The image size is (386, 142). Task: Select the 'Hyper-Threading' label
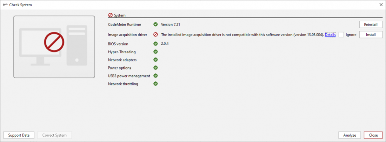pos(122,52)
